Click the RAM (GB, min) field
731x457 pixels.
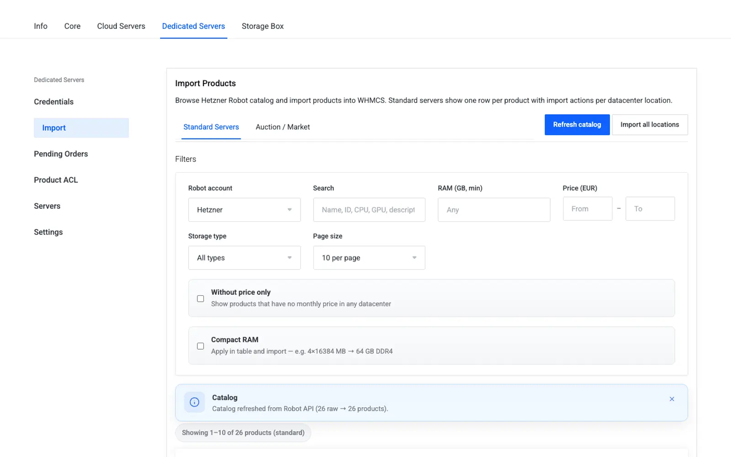[494, 210]
